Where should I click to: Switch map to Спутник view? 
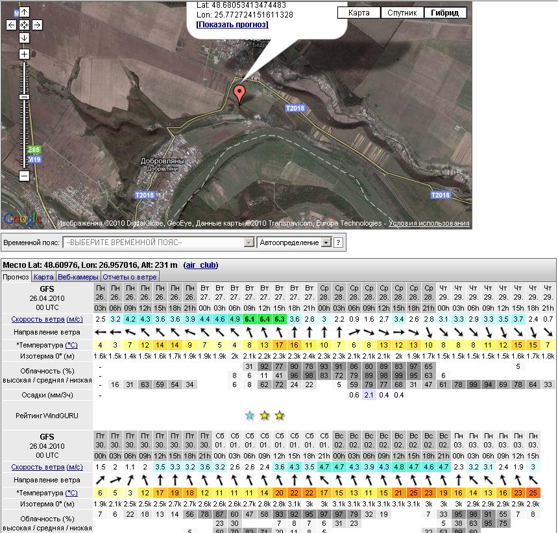point(402,13)
